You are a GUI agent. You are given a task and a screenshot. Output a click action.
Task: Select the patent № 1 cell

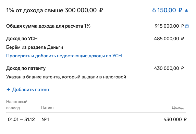[46, 119]
